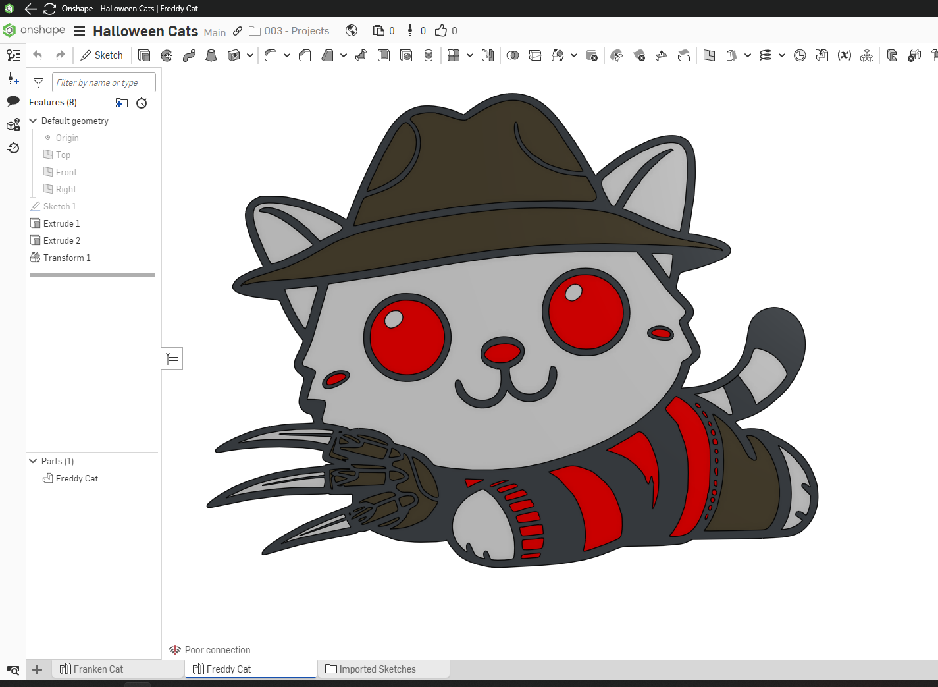Image resolution: width=938 pixels, height=687 pixels.
Task: Open the pattern tool dropdown arrow
Action: [x=470, y=55]
